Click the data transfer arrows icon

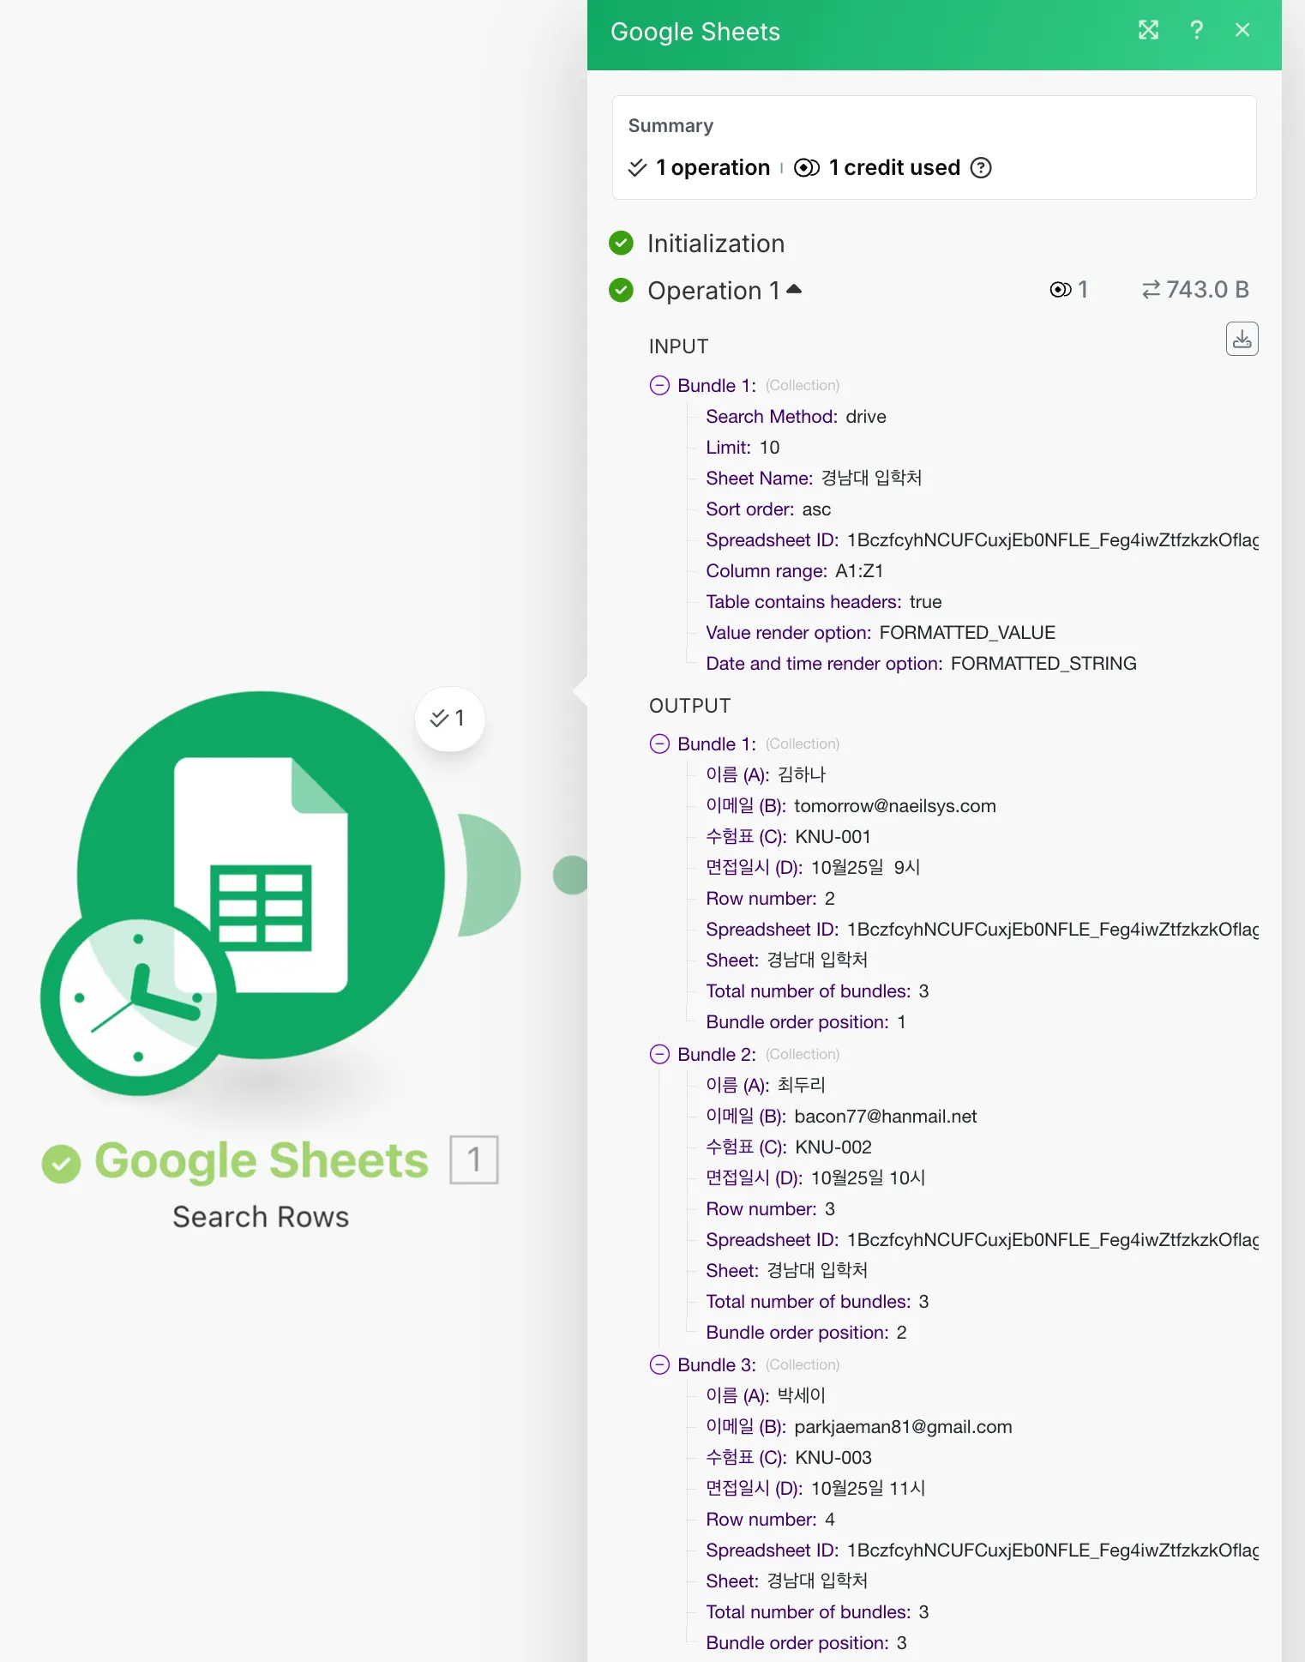tap(1151, 290)
